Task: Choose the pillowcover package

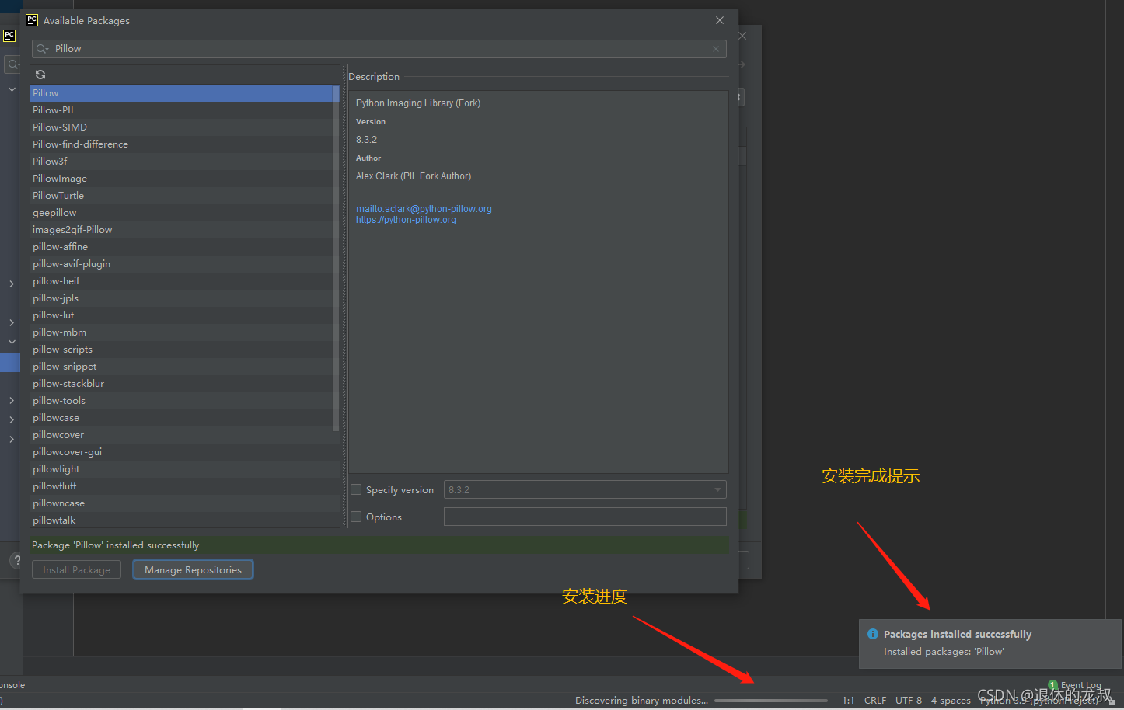Action: pyautogui.click(x=181, y=435)
